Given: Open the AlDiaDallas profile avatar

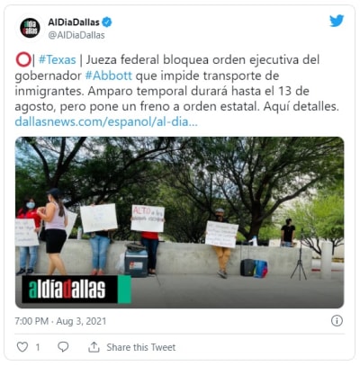Looking at the screenshot, I should pyautogui.click(x=30, y=28).
